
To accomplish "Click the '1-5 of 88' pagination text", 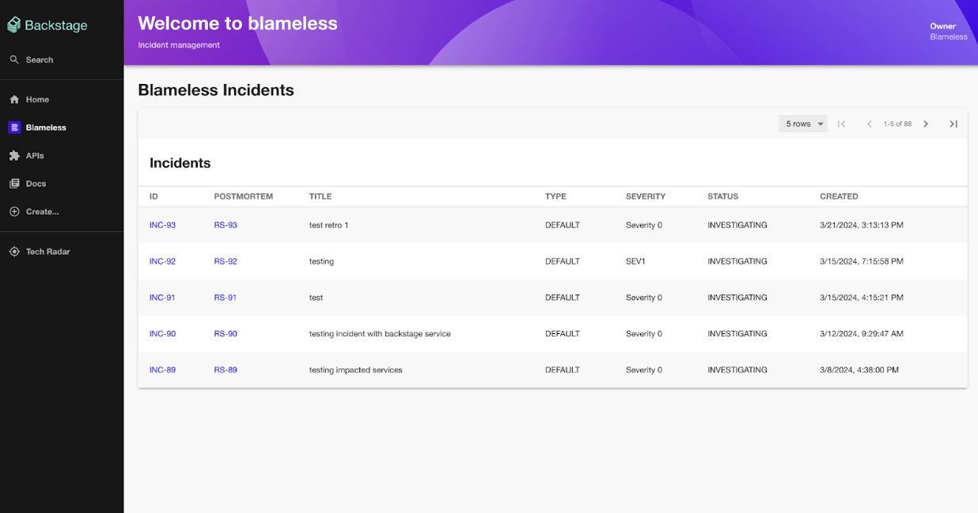I will point(897,123).
